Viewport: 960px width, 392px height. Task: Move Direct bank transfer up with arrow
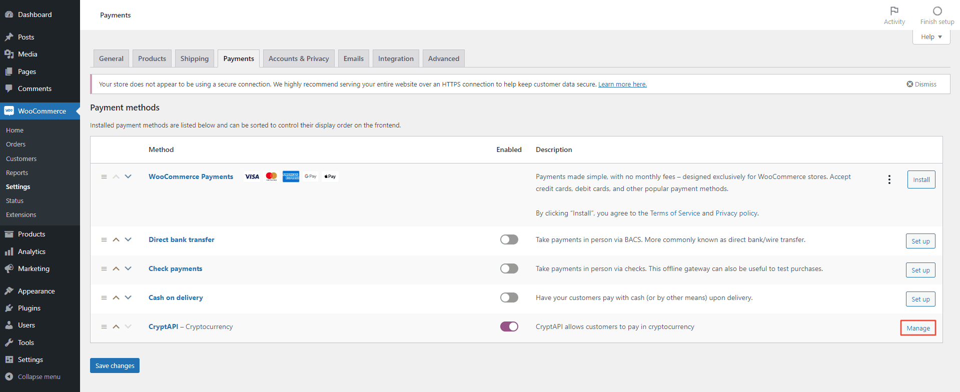[116, 239]
